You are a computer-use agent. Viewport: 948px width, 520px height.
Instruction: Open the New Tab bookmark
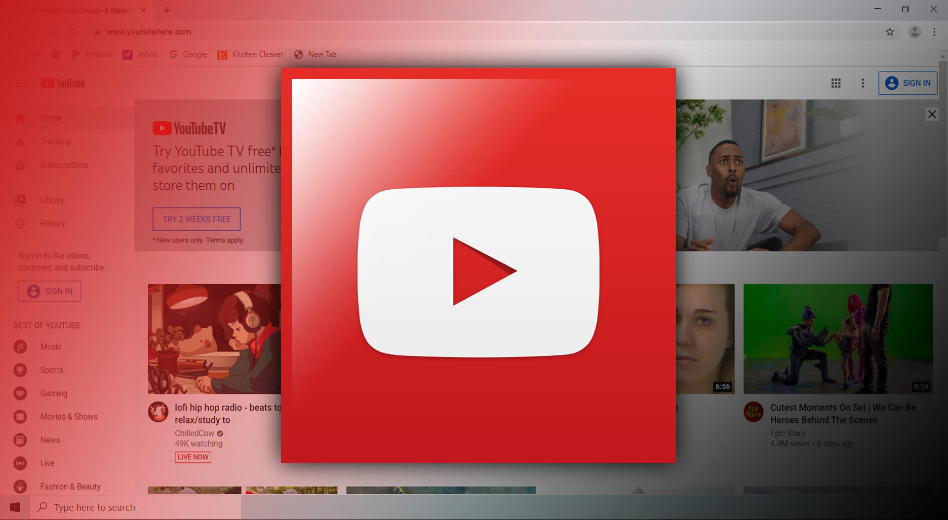pos(316,54)
